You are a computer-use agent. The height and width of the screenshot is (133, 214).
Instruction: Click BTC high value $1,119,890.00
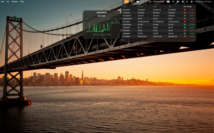click(x=158, y=22)
